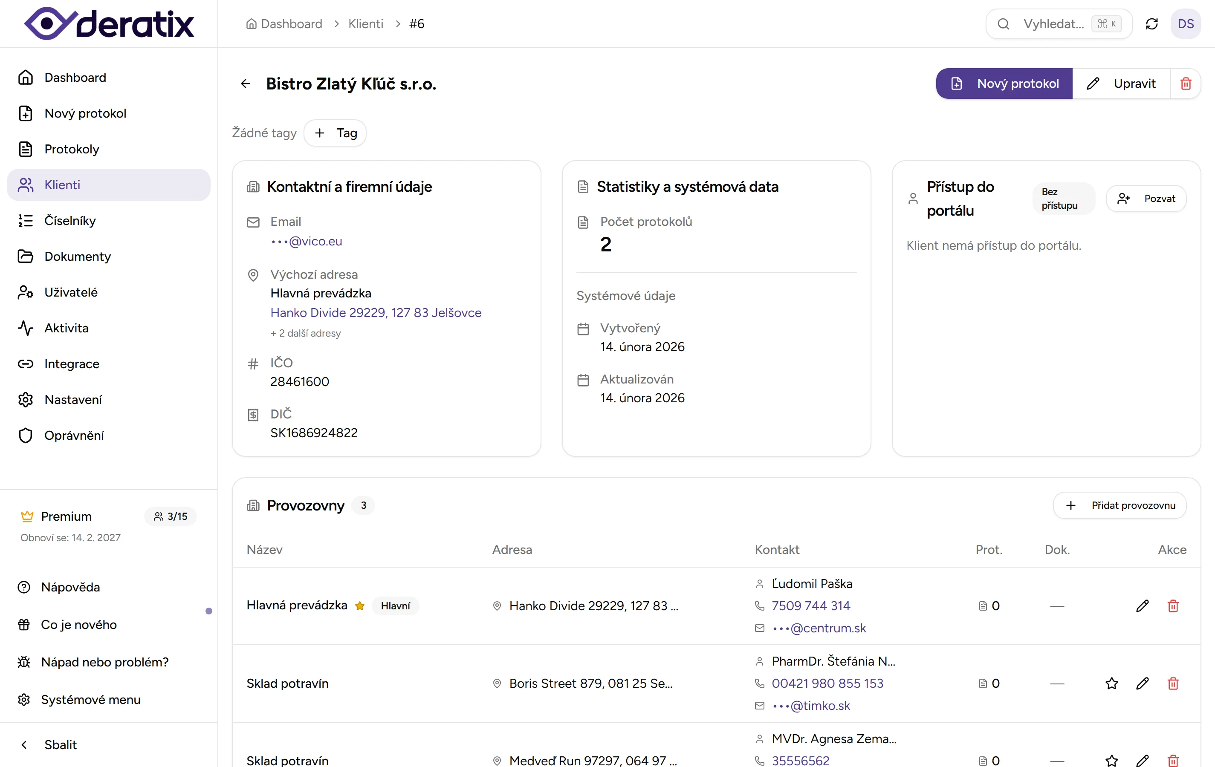Mark Boris Street Sklad potravín as main with star

1111,683
